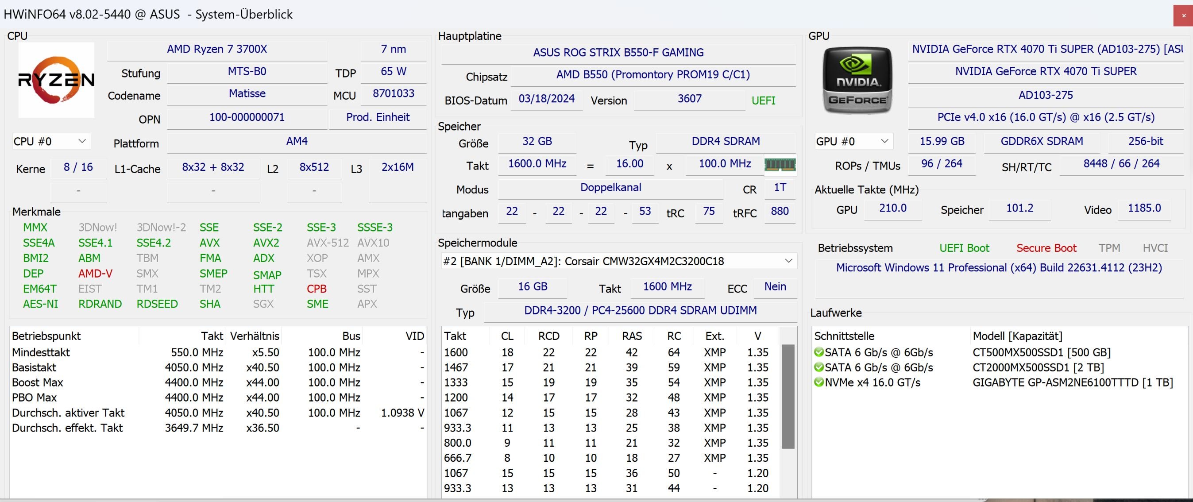Click the Secure Boot status label
Viewport: 1193px width, 502px height.
[1046, 248]
